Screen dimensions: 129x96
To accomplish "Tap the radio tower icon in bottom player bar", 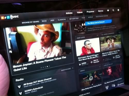I will pos(107,88).
